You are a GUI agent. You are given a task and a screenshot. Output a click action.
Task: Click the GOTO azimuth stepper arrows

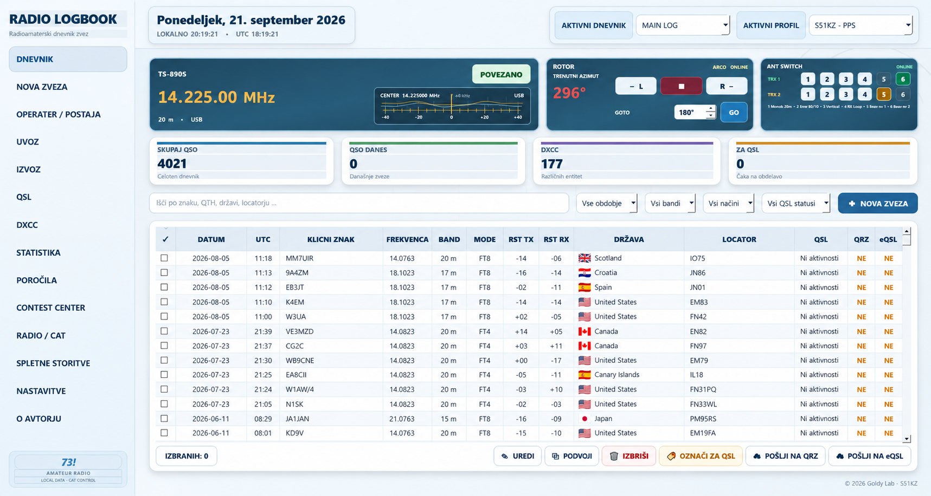tap(710, 113)
